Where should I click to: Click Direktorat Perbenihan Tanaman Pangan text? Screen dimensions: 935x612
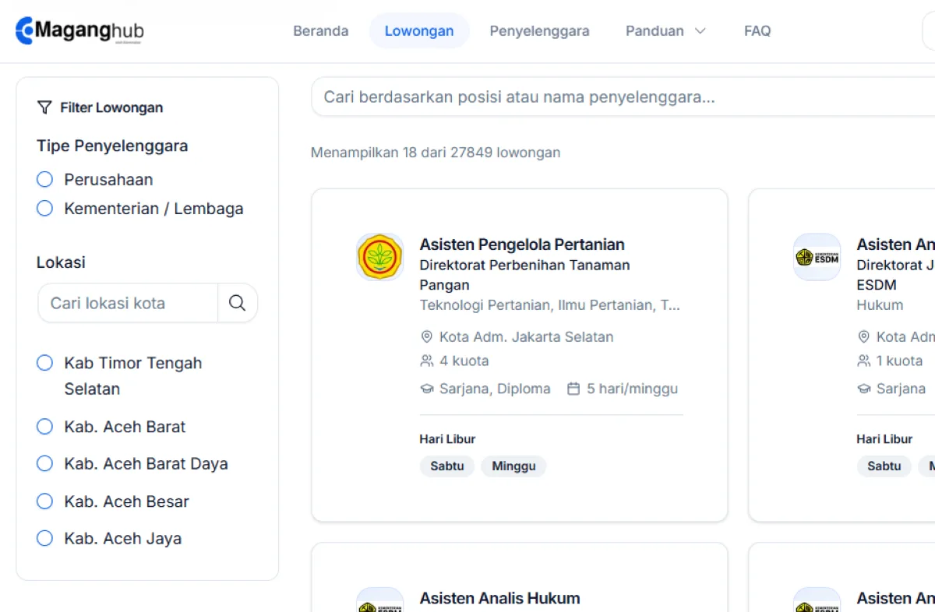[x=525, y=275]
